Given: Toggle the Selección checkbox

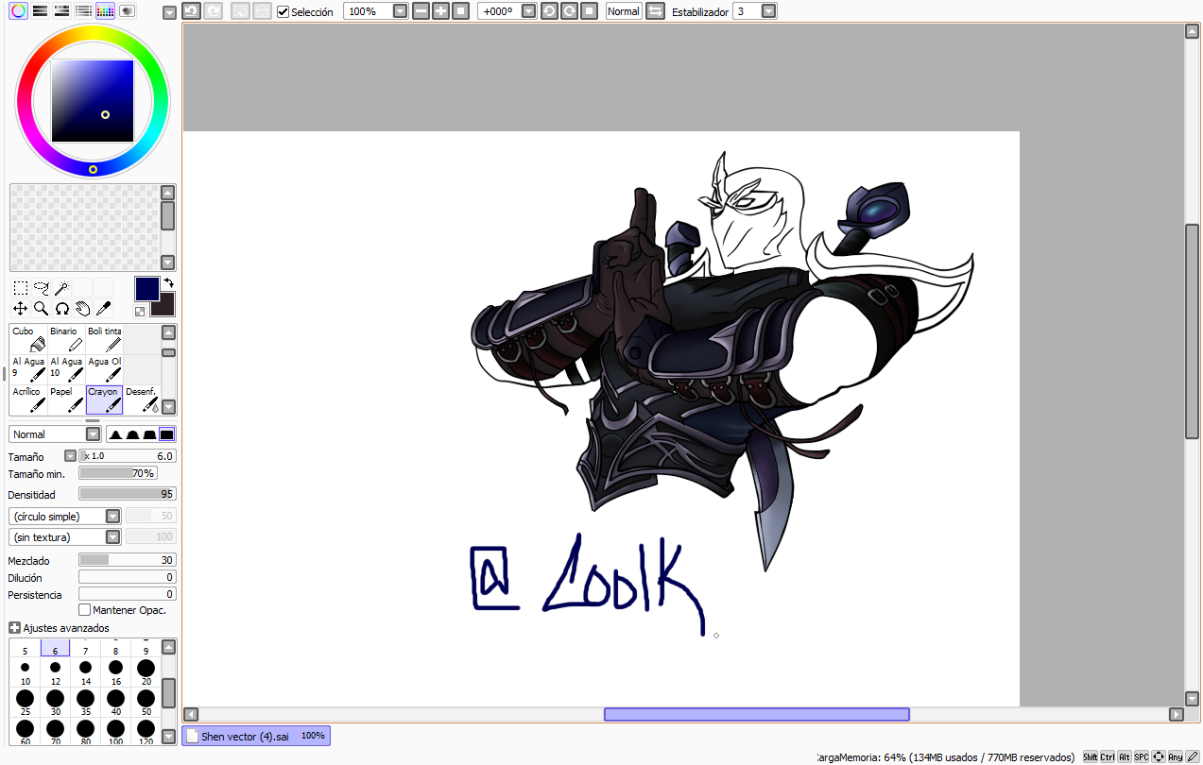Looking at the screenshot, I should click(x=283, y=12).
